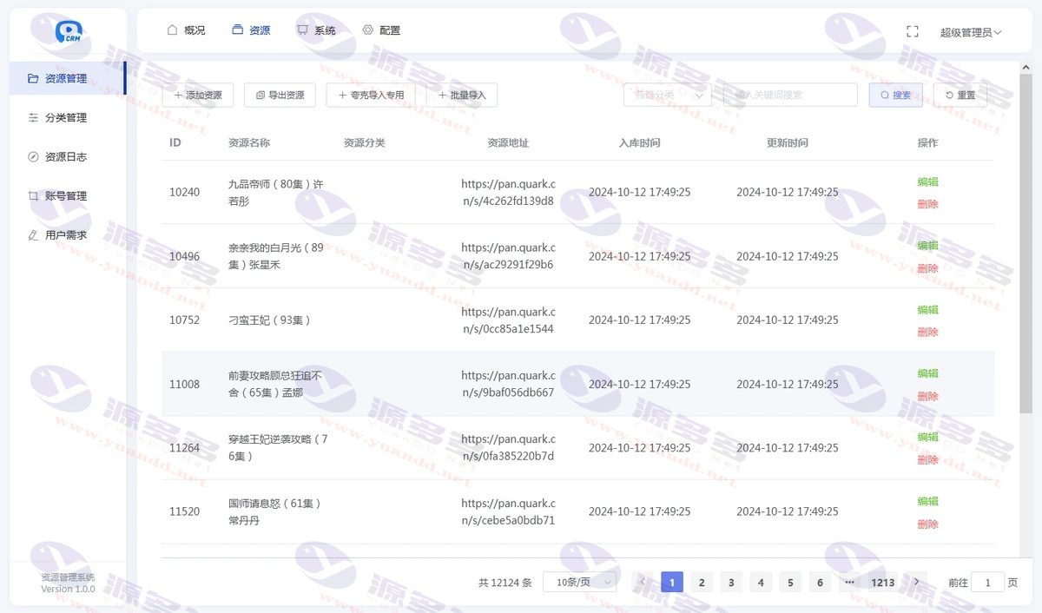The height and width of the screenshot is (613, 1042).
Task: Select resource name 九品帝师（80集）许若彤
Action: (x=276, y=192)
